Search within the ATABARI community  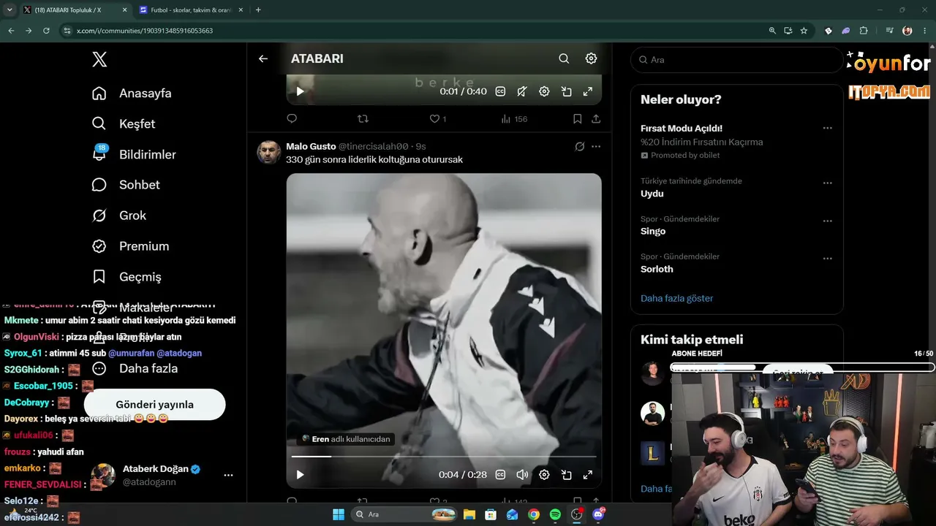[x=564, y=58]
